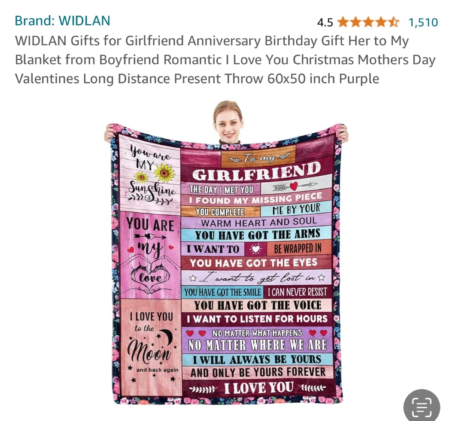
Task: Click the 4.5 rating score
Action: pos(325,22)
